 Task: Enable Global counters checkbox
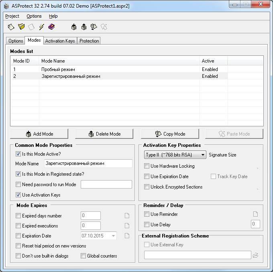[x=83, y=256]
